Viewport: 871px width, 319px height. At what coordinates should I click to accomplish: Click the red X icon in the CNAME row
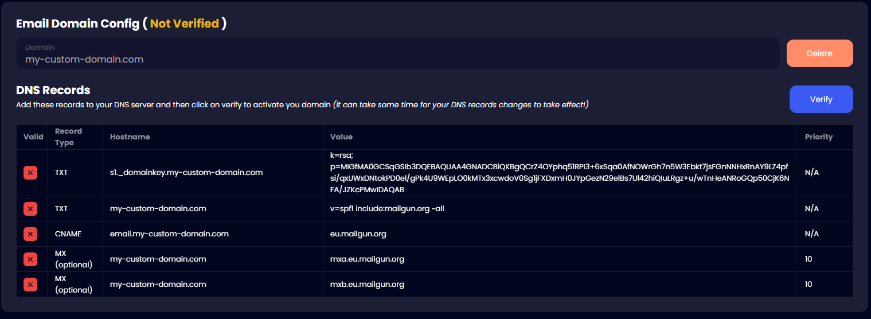[30, 234]
